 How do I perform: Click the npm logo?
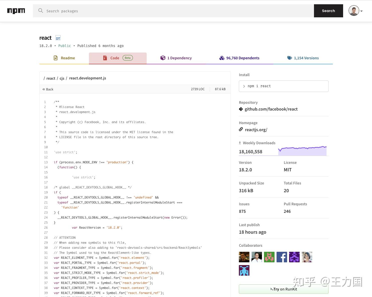click(x=16, y=11)
